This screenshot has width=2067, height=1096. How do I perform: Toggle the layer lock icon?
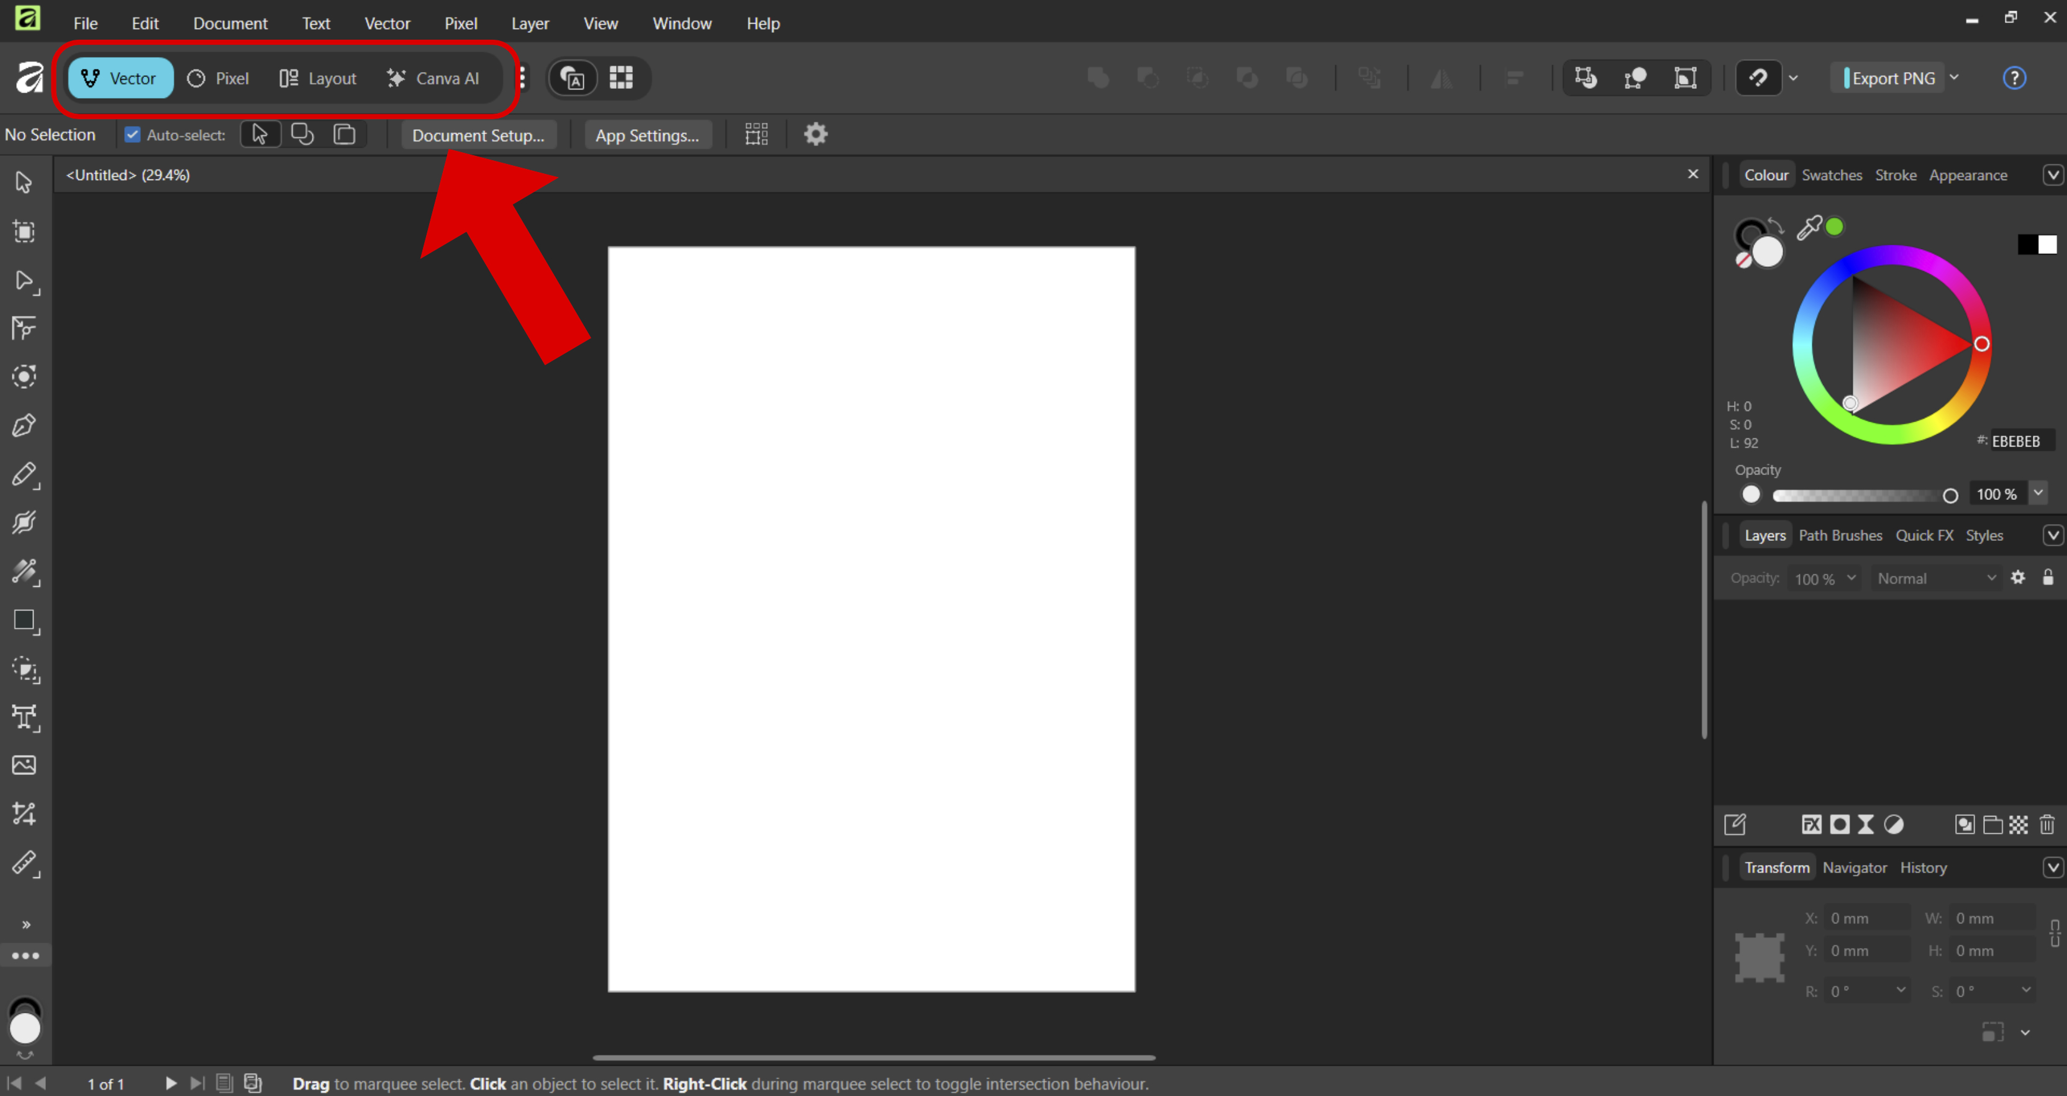(2048, 577)
